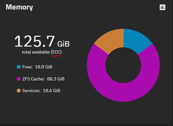173x126 pixels.
Task: Click the orange Services legend dot
Action: click(19, 91)
